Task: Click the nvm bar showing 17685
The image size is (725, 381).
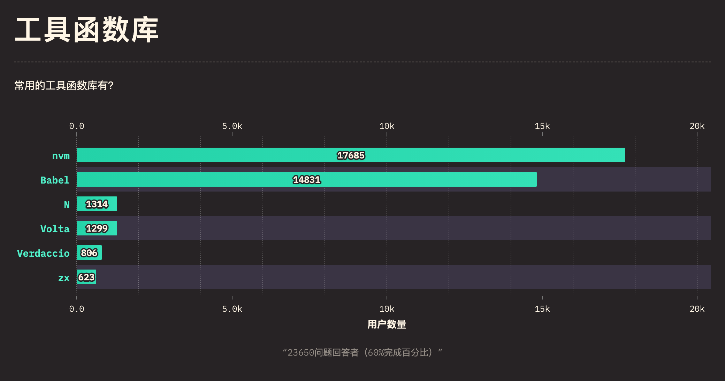Action: coord(351,155)
